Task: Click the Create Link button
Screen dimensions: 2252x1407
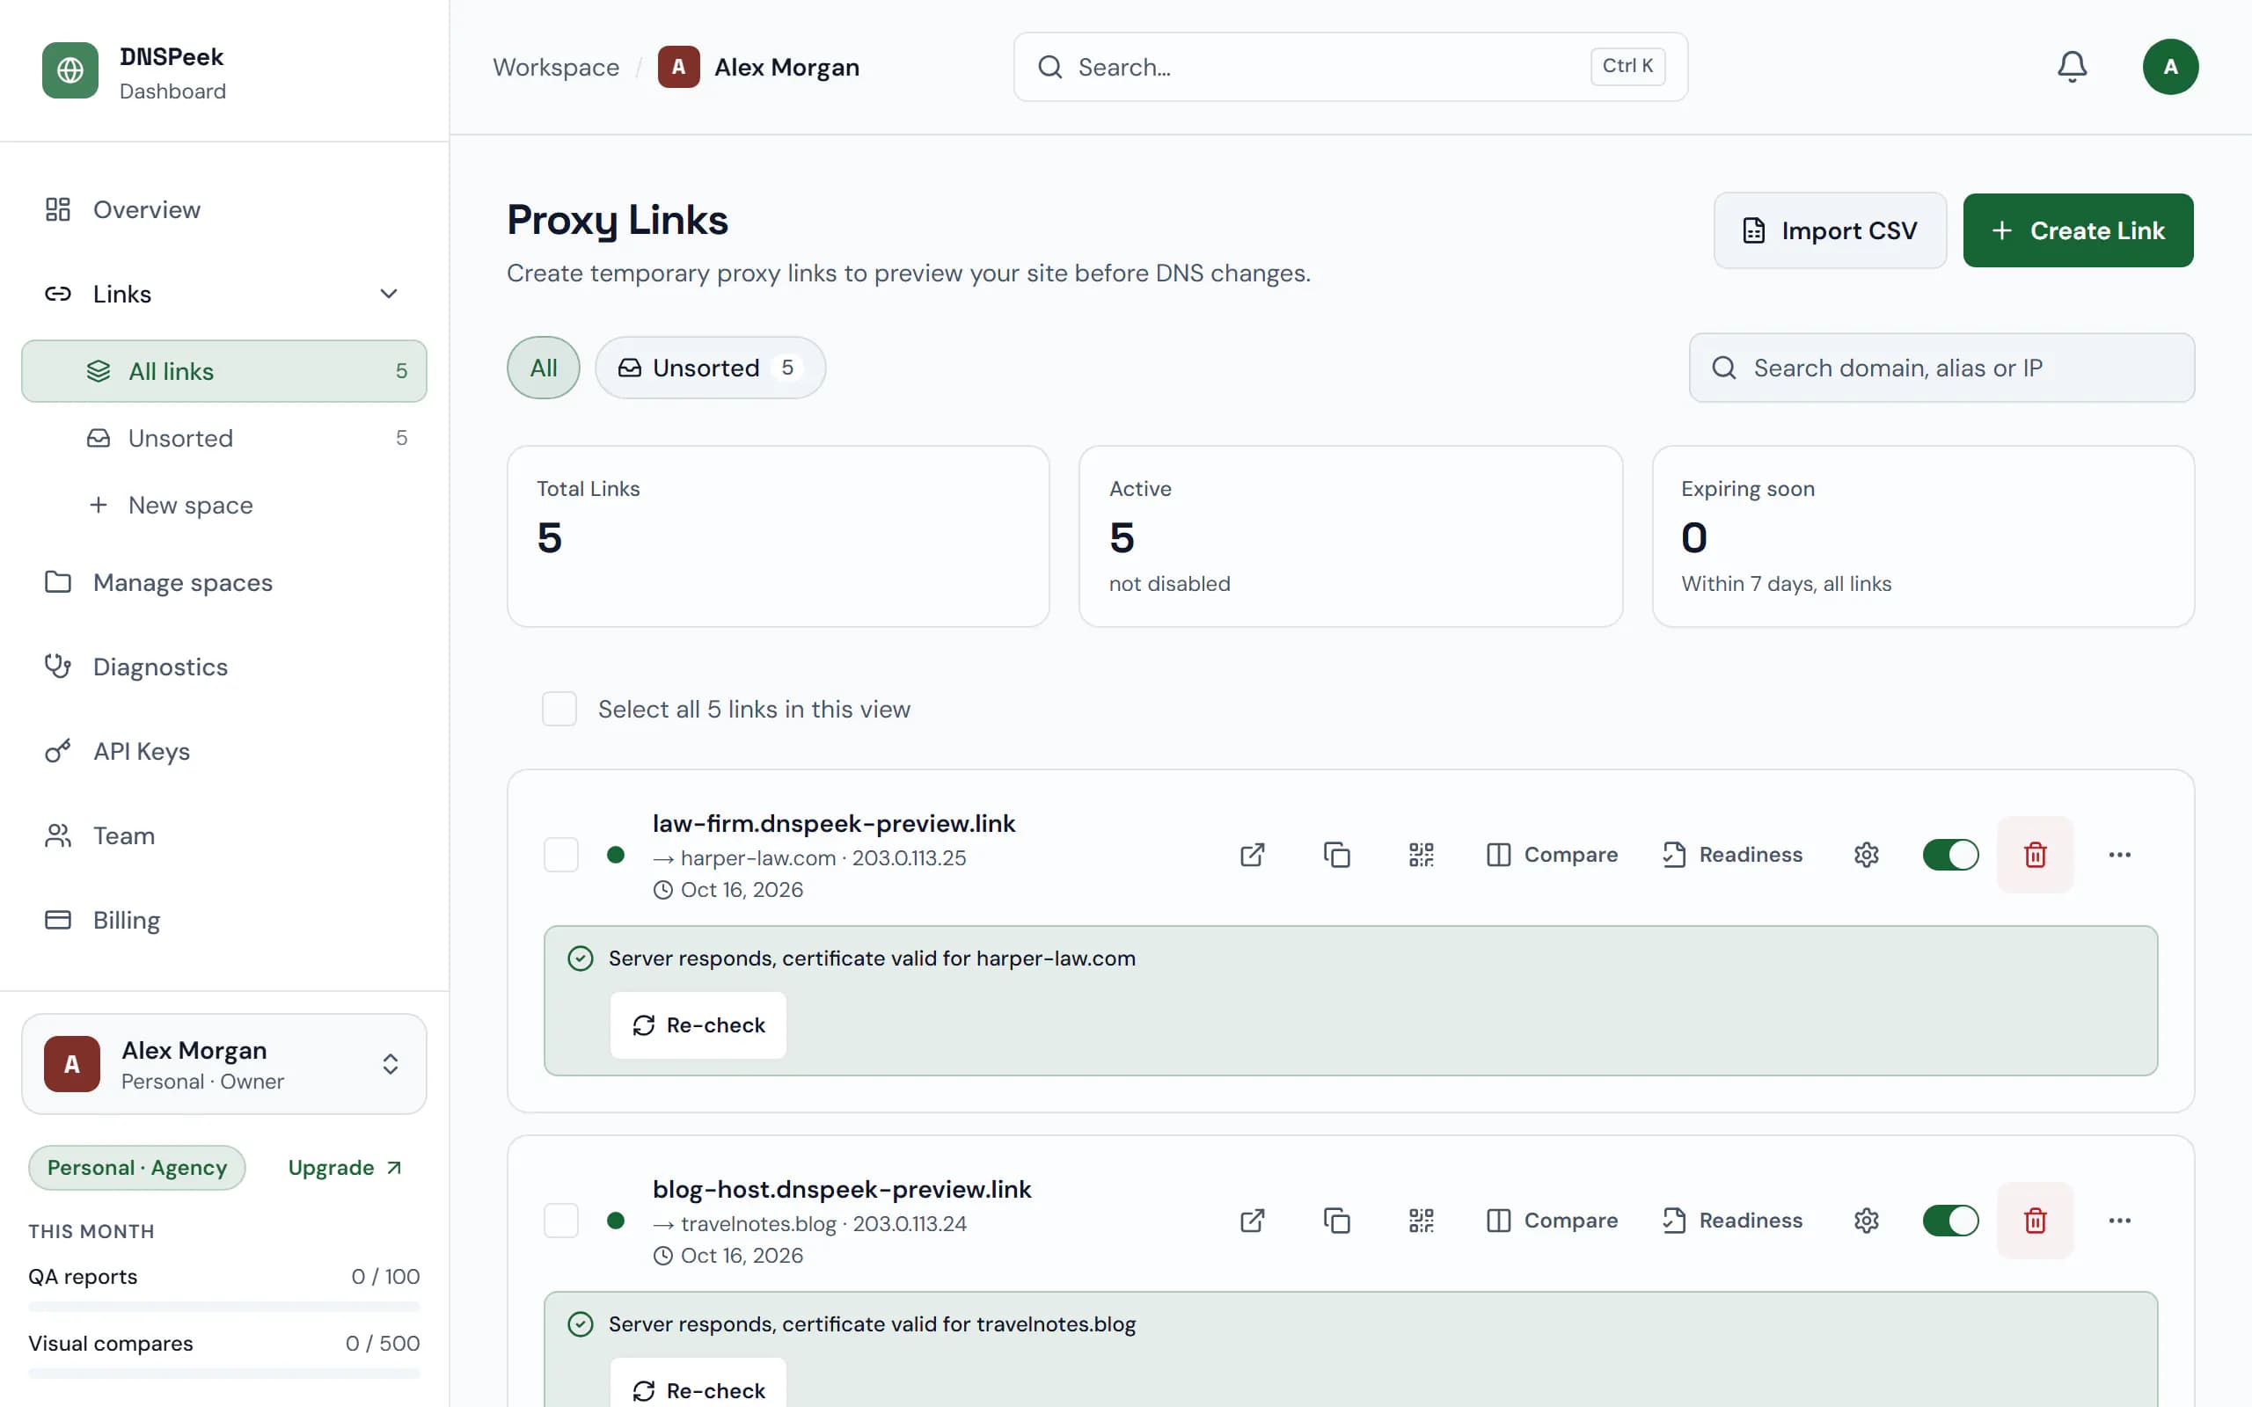Action: [x=2078, y=230]
